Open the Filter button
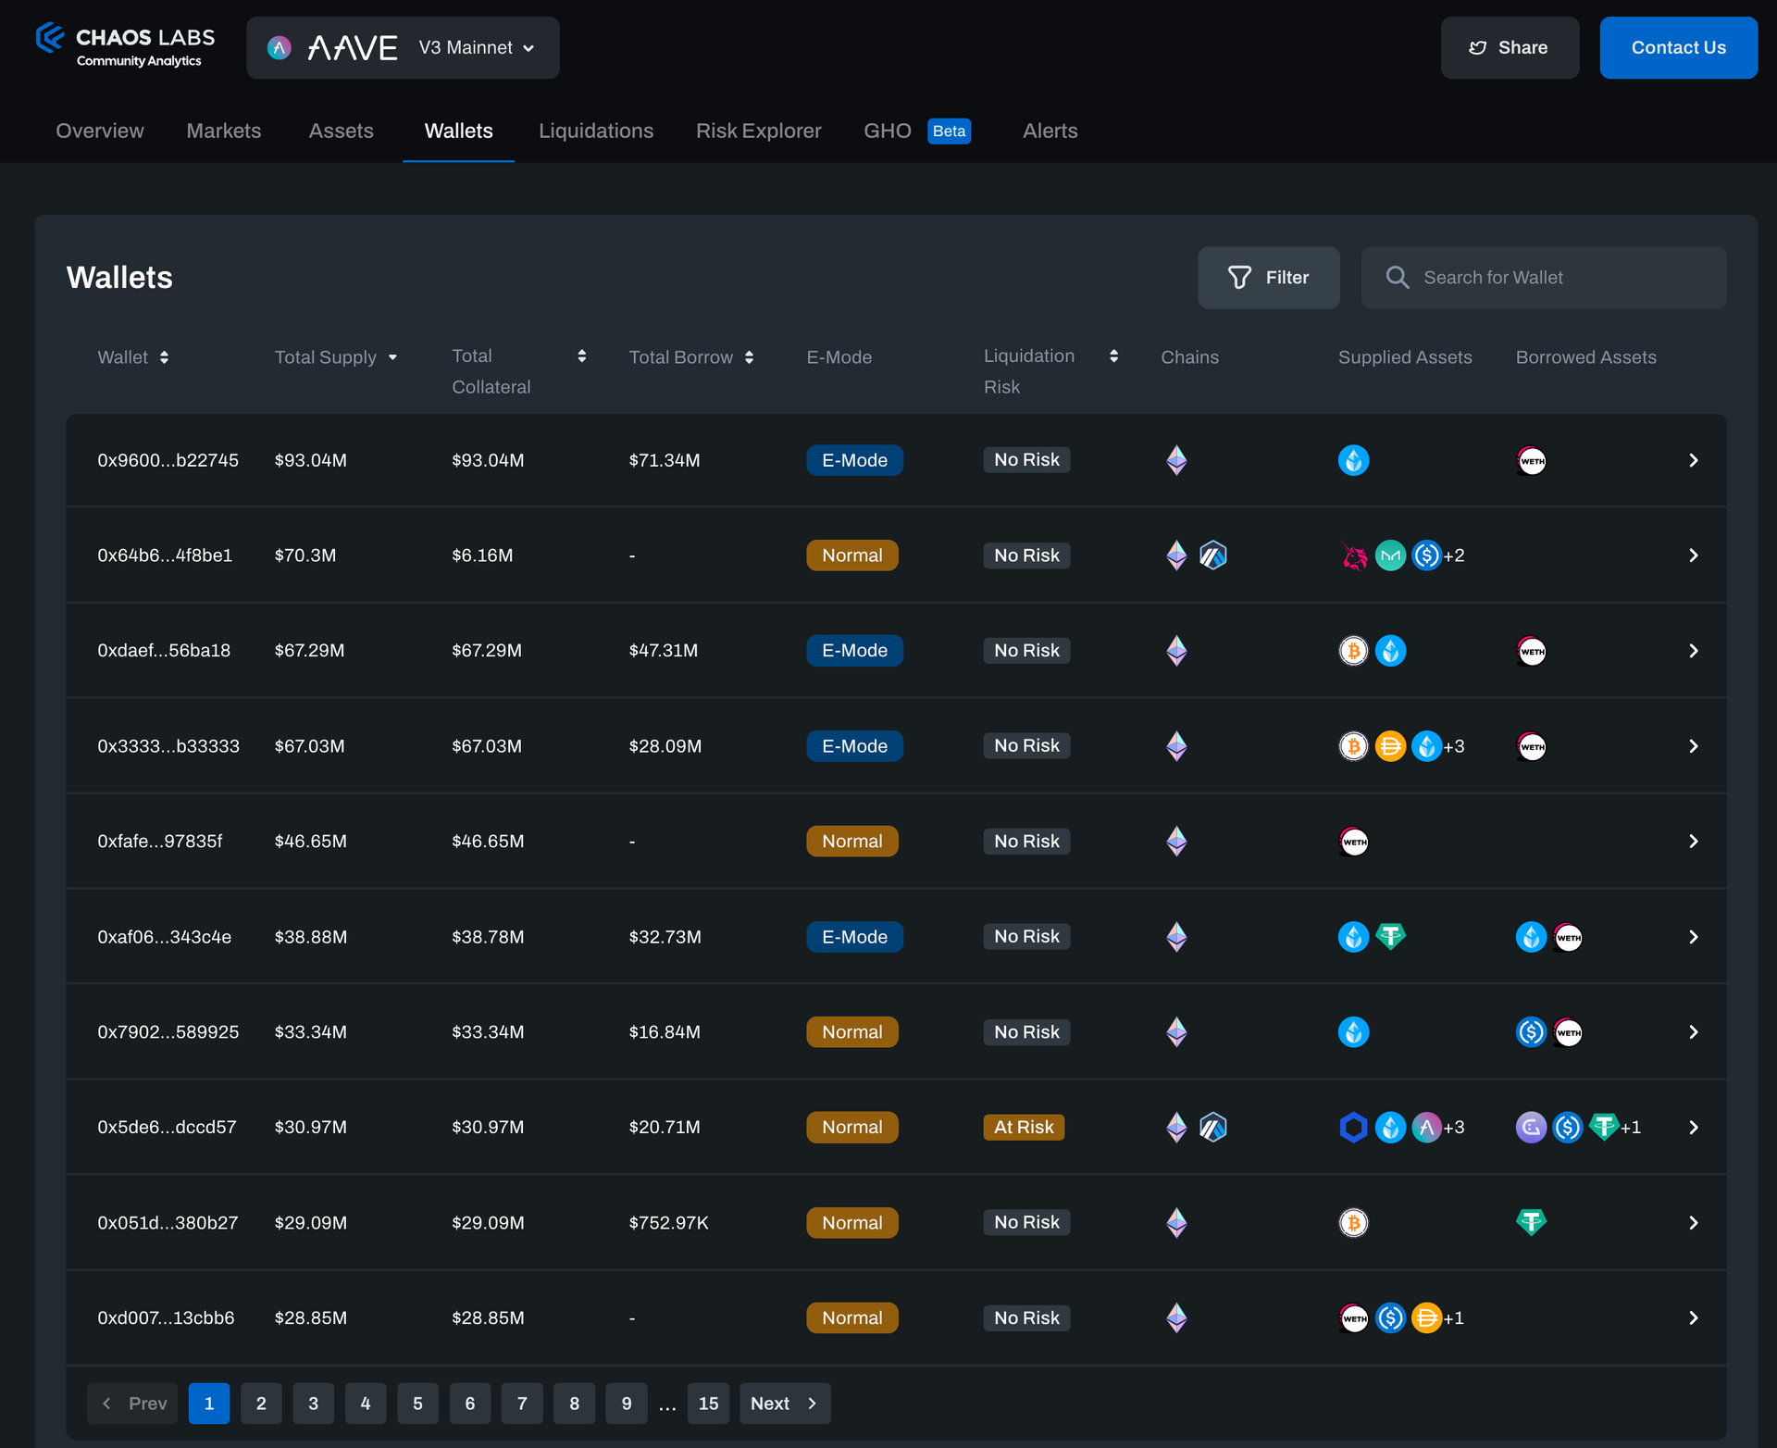This screenshot has height=1448, width=1777. pos(1268,278)
